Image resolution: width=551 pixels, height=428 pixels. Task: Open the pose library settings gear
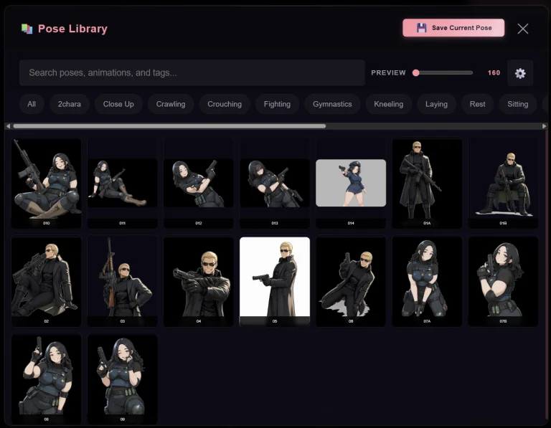coord(520,73)
